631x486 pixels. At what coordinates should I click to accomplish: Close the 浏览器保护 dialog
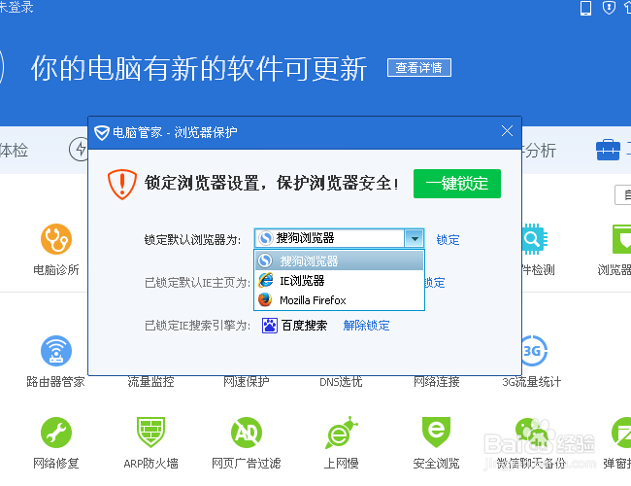point(507,130)
